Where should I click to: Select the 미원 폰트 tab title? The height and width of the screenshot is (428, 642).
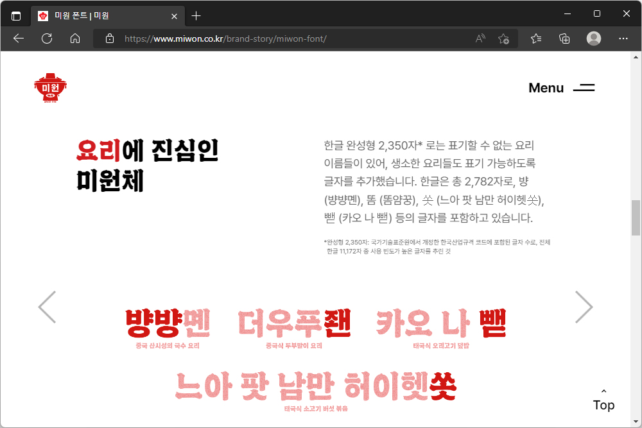tap(82, 16)
